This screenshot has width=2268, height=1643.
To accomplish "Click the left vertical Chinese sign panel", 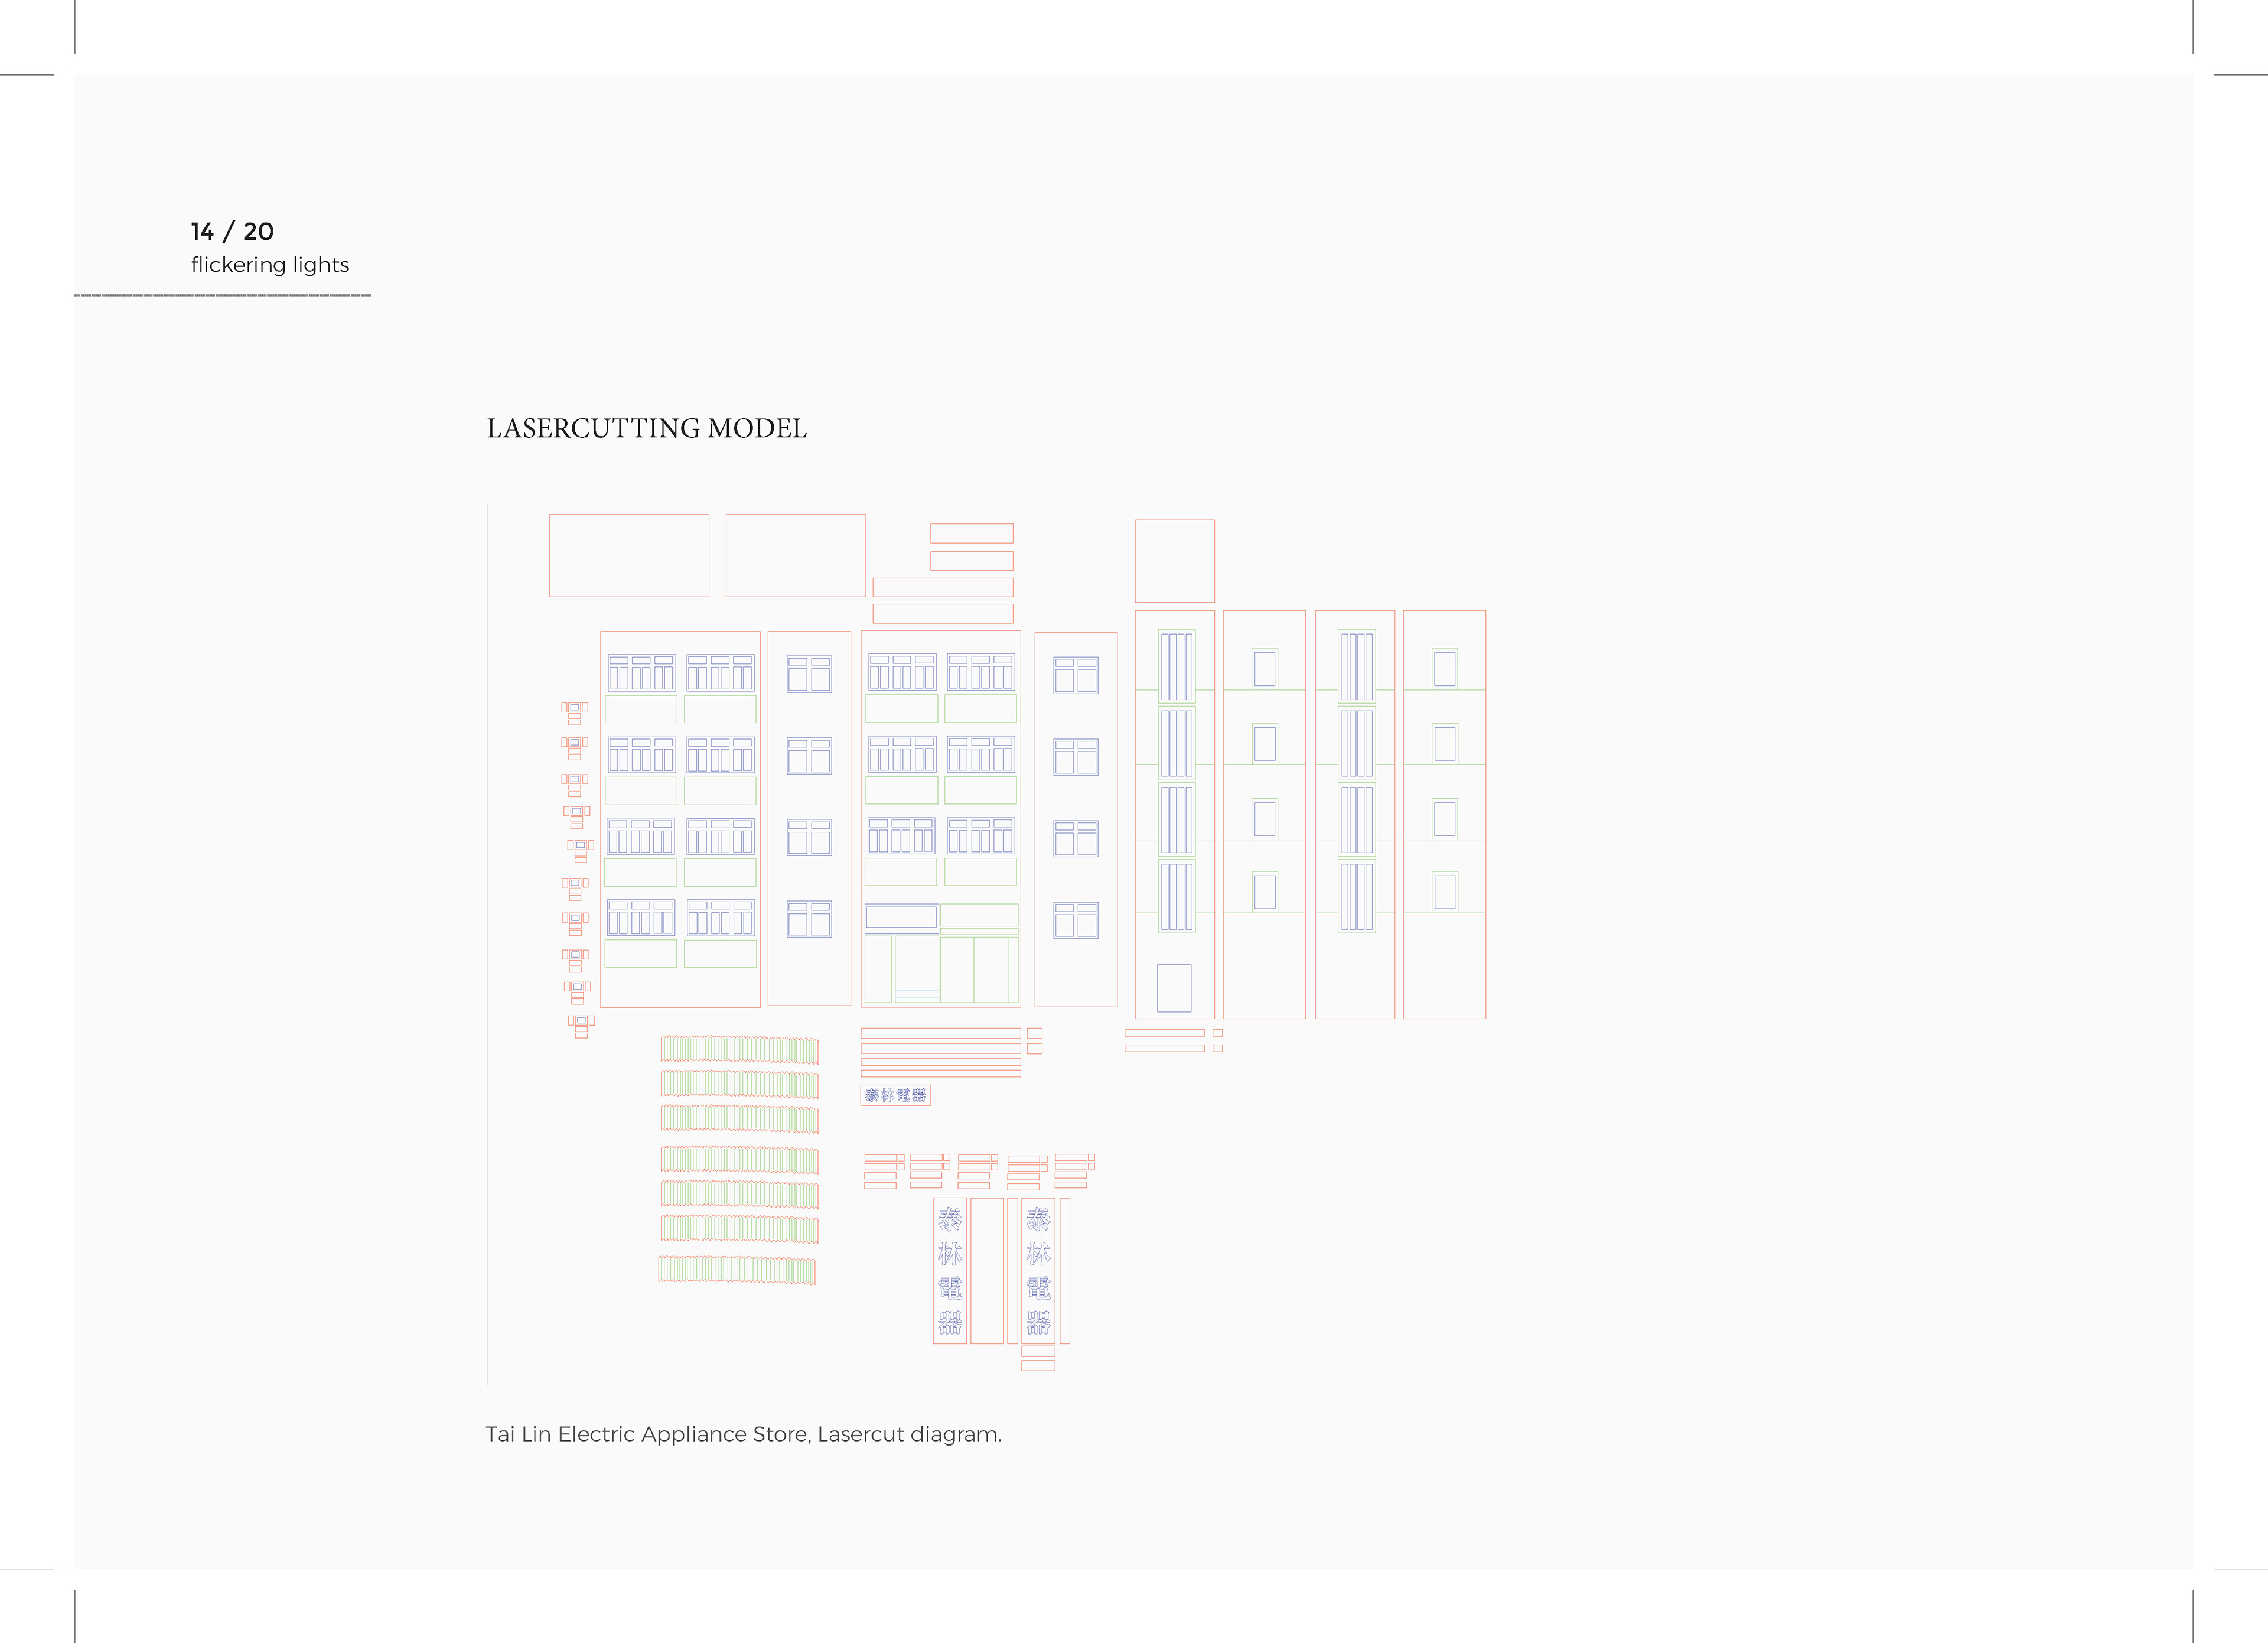I will coord(950,1271).
